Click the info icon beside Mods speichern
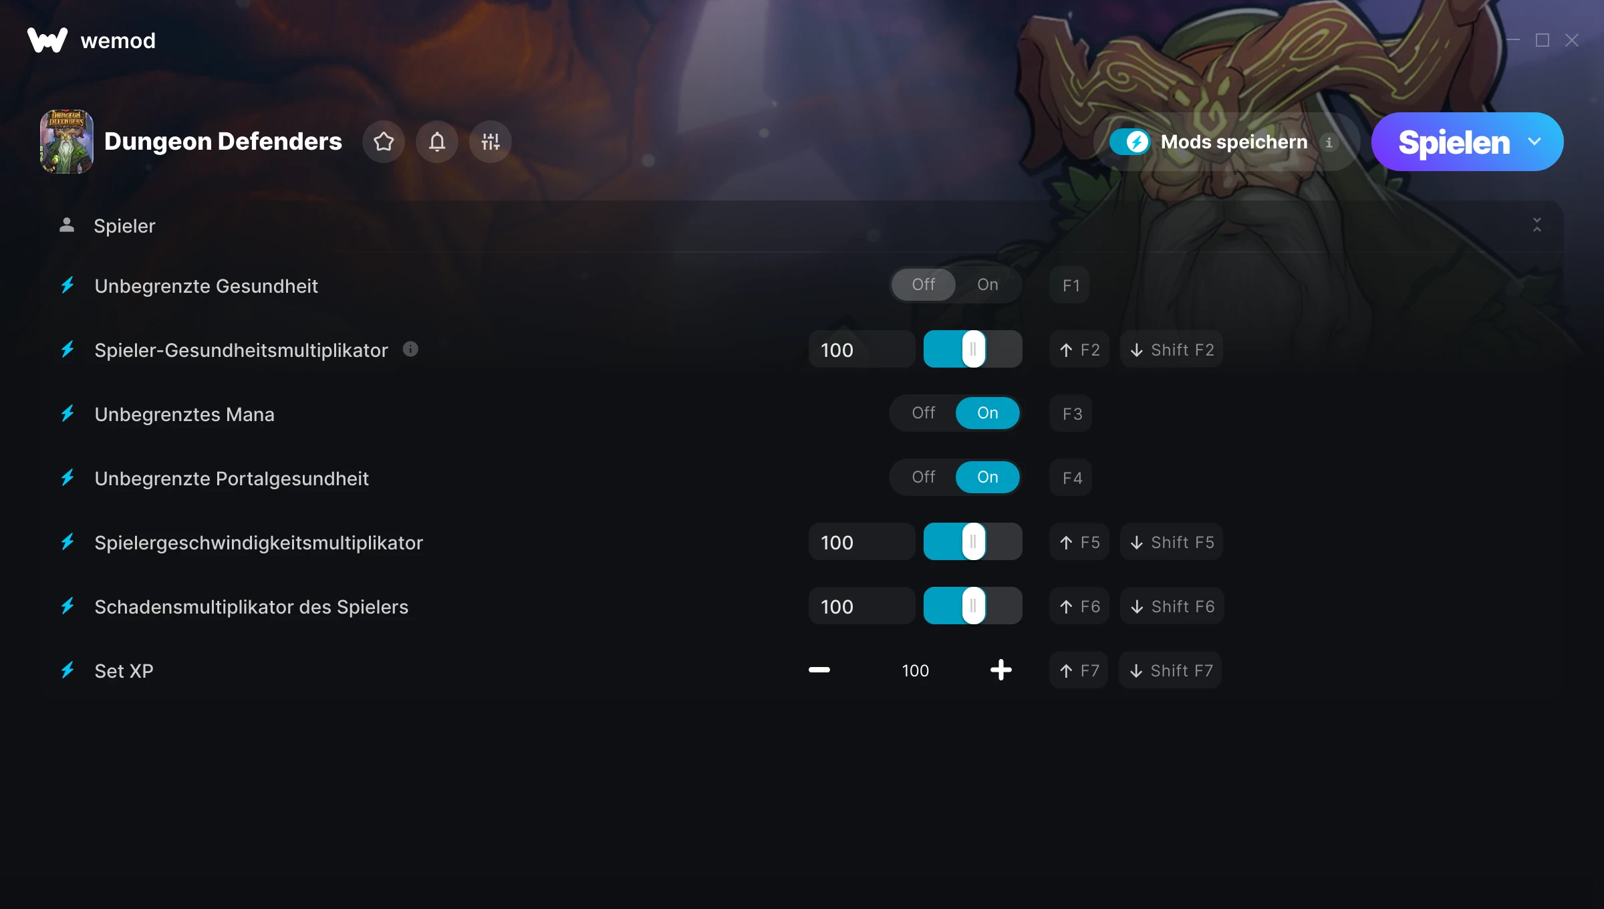The height and width of the screenshot is (909, 1604). coord(1329,142)
